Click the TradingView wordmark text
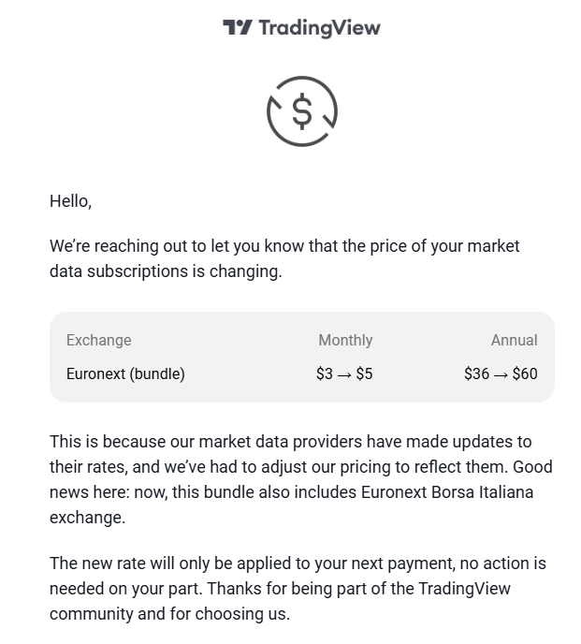Screen dimensions: 581x644 click(x=320, y=28)
